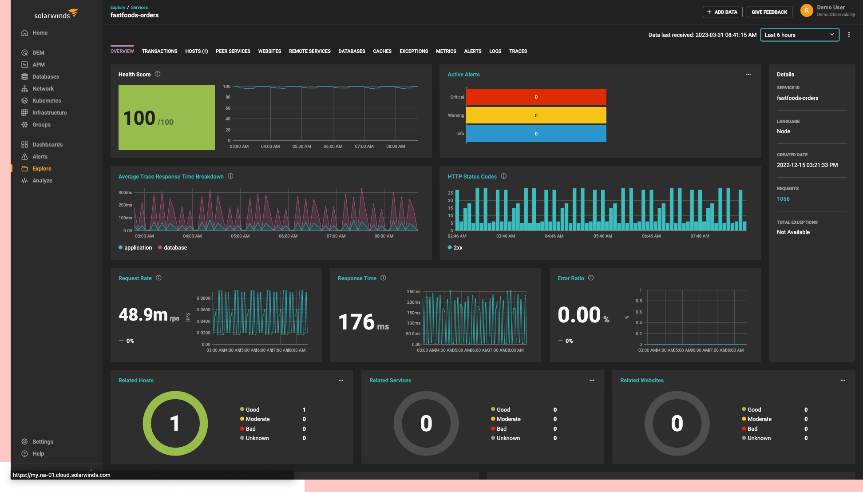
Task: Click the blue Info alerts bar
Action: click(x=536, y=134)
